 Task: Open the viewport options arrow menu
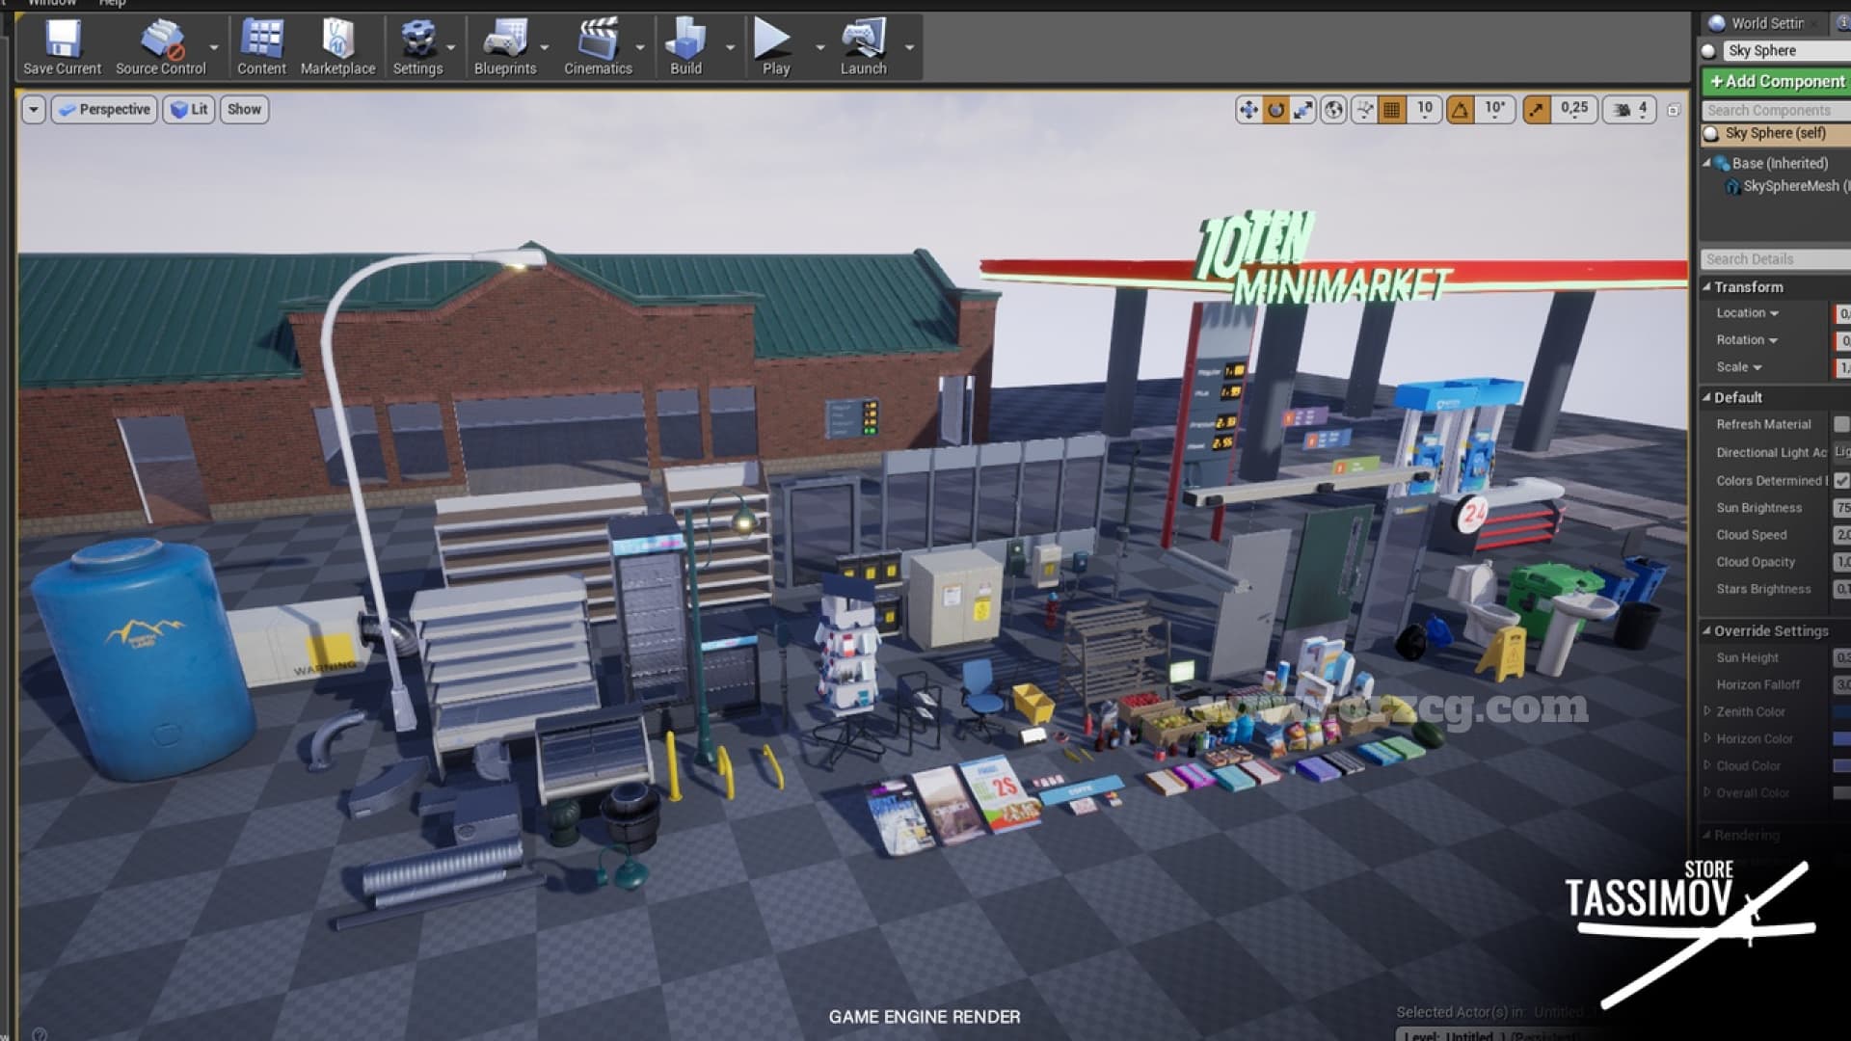(x=34, y=110)
